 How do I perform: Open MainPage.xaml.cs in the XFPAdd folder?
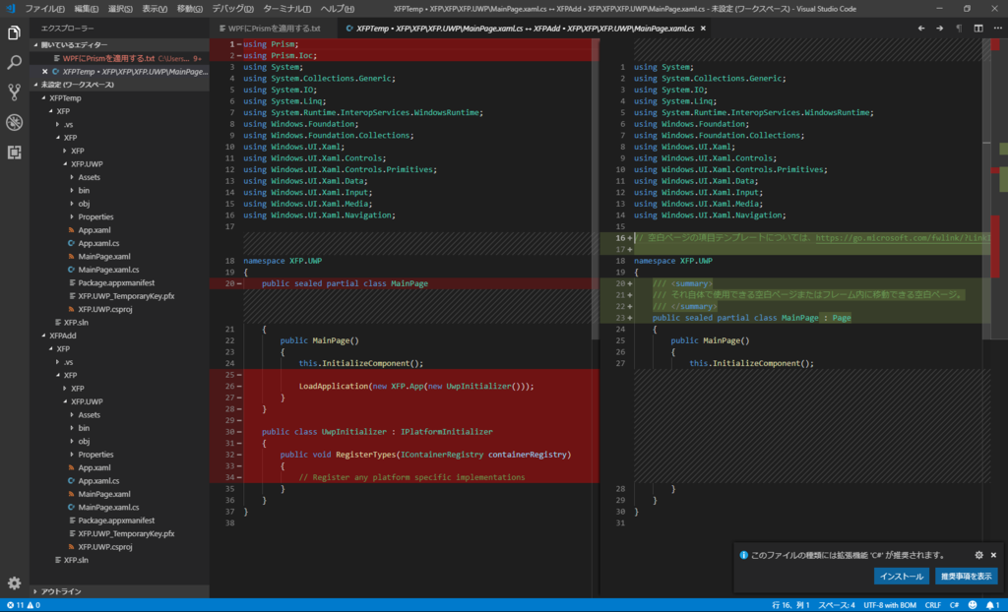point(108,507)
